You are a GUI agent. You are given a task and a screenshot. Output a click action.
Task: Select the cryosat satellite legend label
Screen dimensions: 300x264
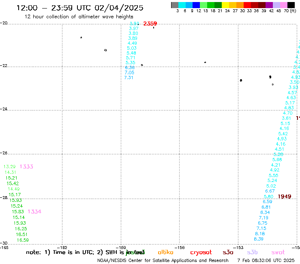201,253
